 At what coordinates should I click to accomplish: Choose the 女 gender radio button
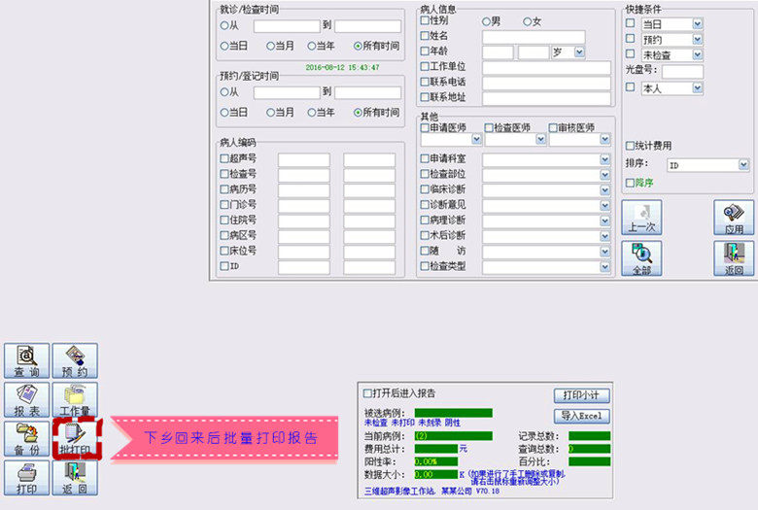(528, 21)
